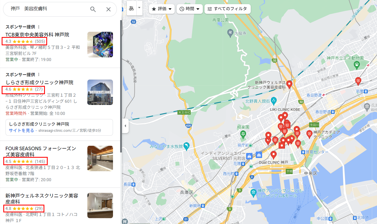Click the 兵庫区 ward label

[187, 192]
